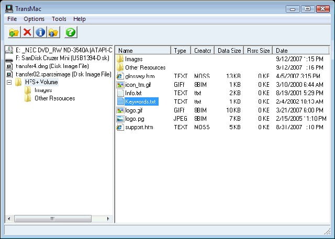The height and width of the screenshot is (239, 335).
Task: Click the tree scrollbar left arrow
Action: pyautogui.click(x=9, y=219)
